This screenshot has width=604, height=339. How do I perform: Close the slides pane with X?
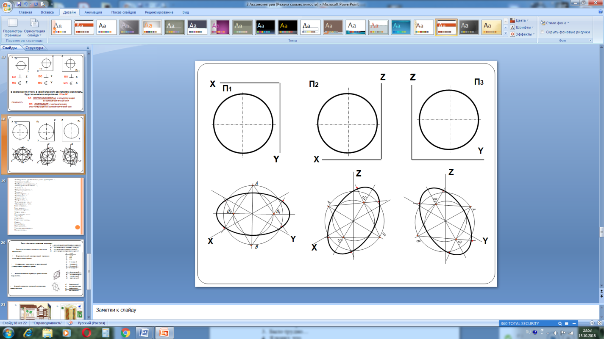click(88, 48)
